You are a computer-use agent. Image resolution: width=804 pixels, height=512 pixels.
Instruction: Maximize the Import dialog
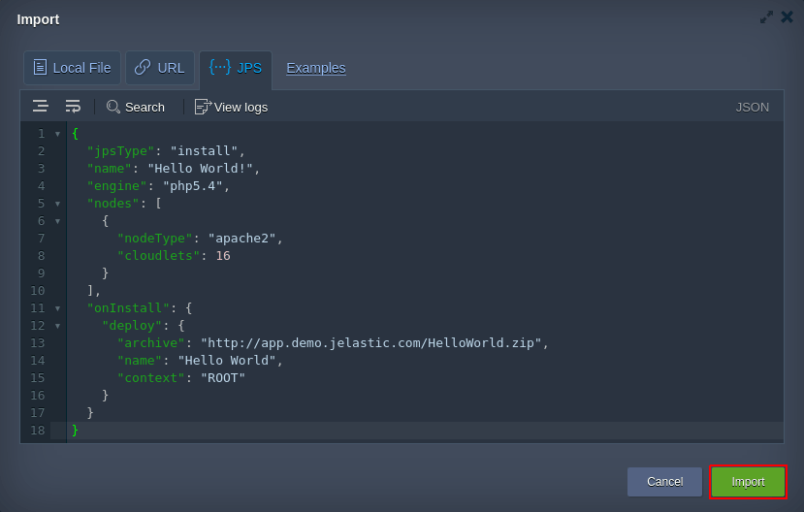click(766, 17)
